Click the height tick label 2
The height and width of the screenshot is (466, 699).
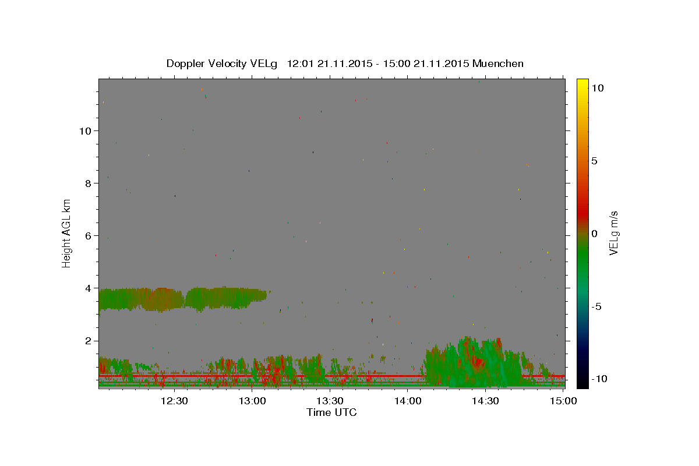(88, 341)
